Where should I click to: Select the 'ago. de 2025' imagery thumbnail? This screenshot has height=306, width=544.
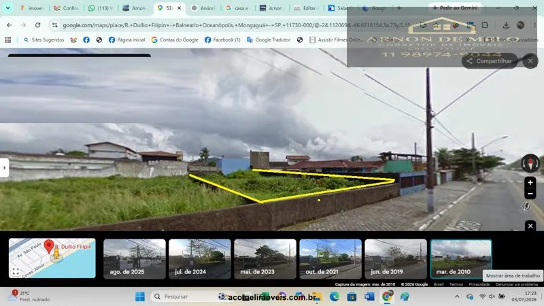(135, 259)
